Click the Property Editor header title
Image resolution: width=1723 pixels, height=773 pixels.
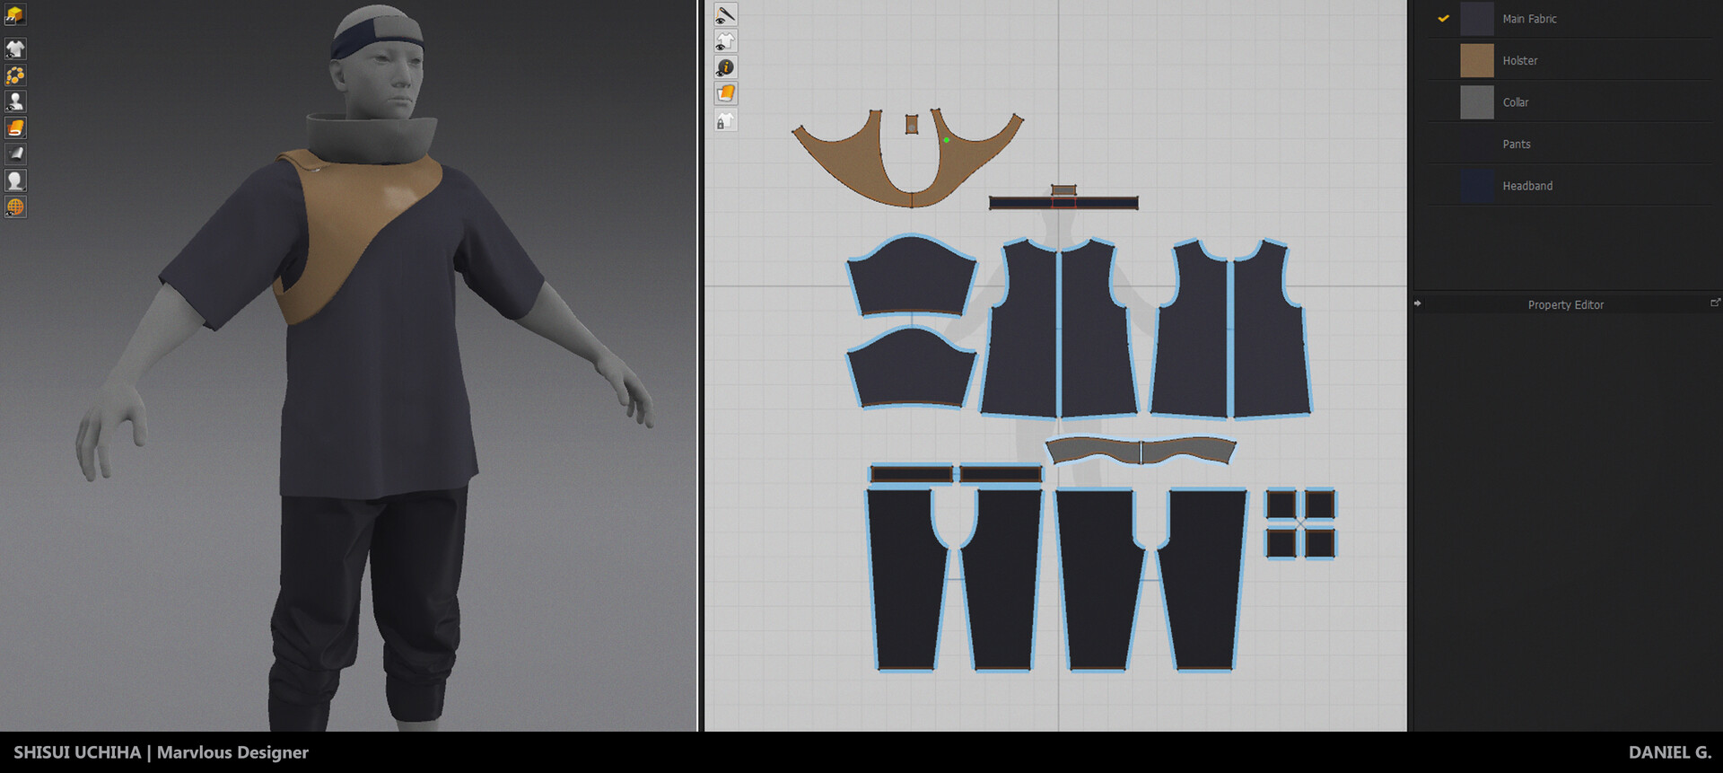click(1565, 305)
